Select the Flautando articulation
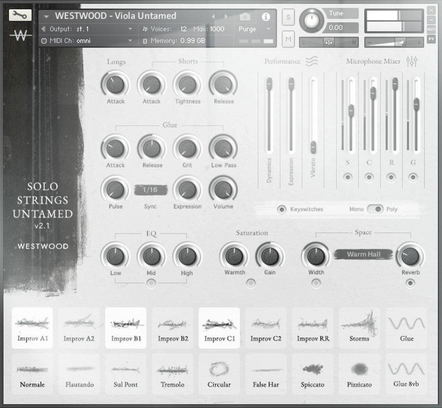Screen dimensions: 442x408 click(x=79, y=374)
